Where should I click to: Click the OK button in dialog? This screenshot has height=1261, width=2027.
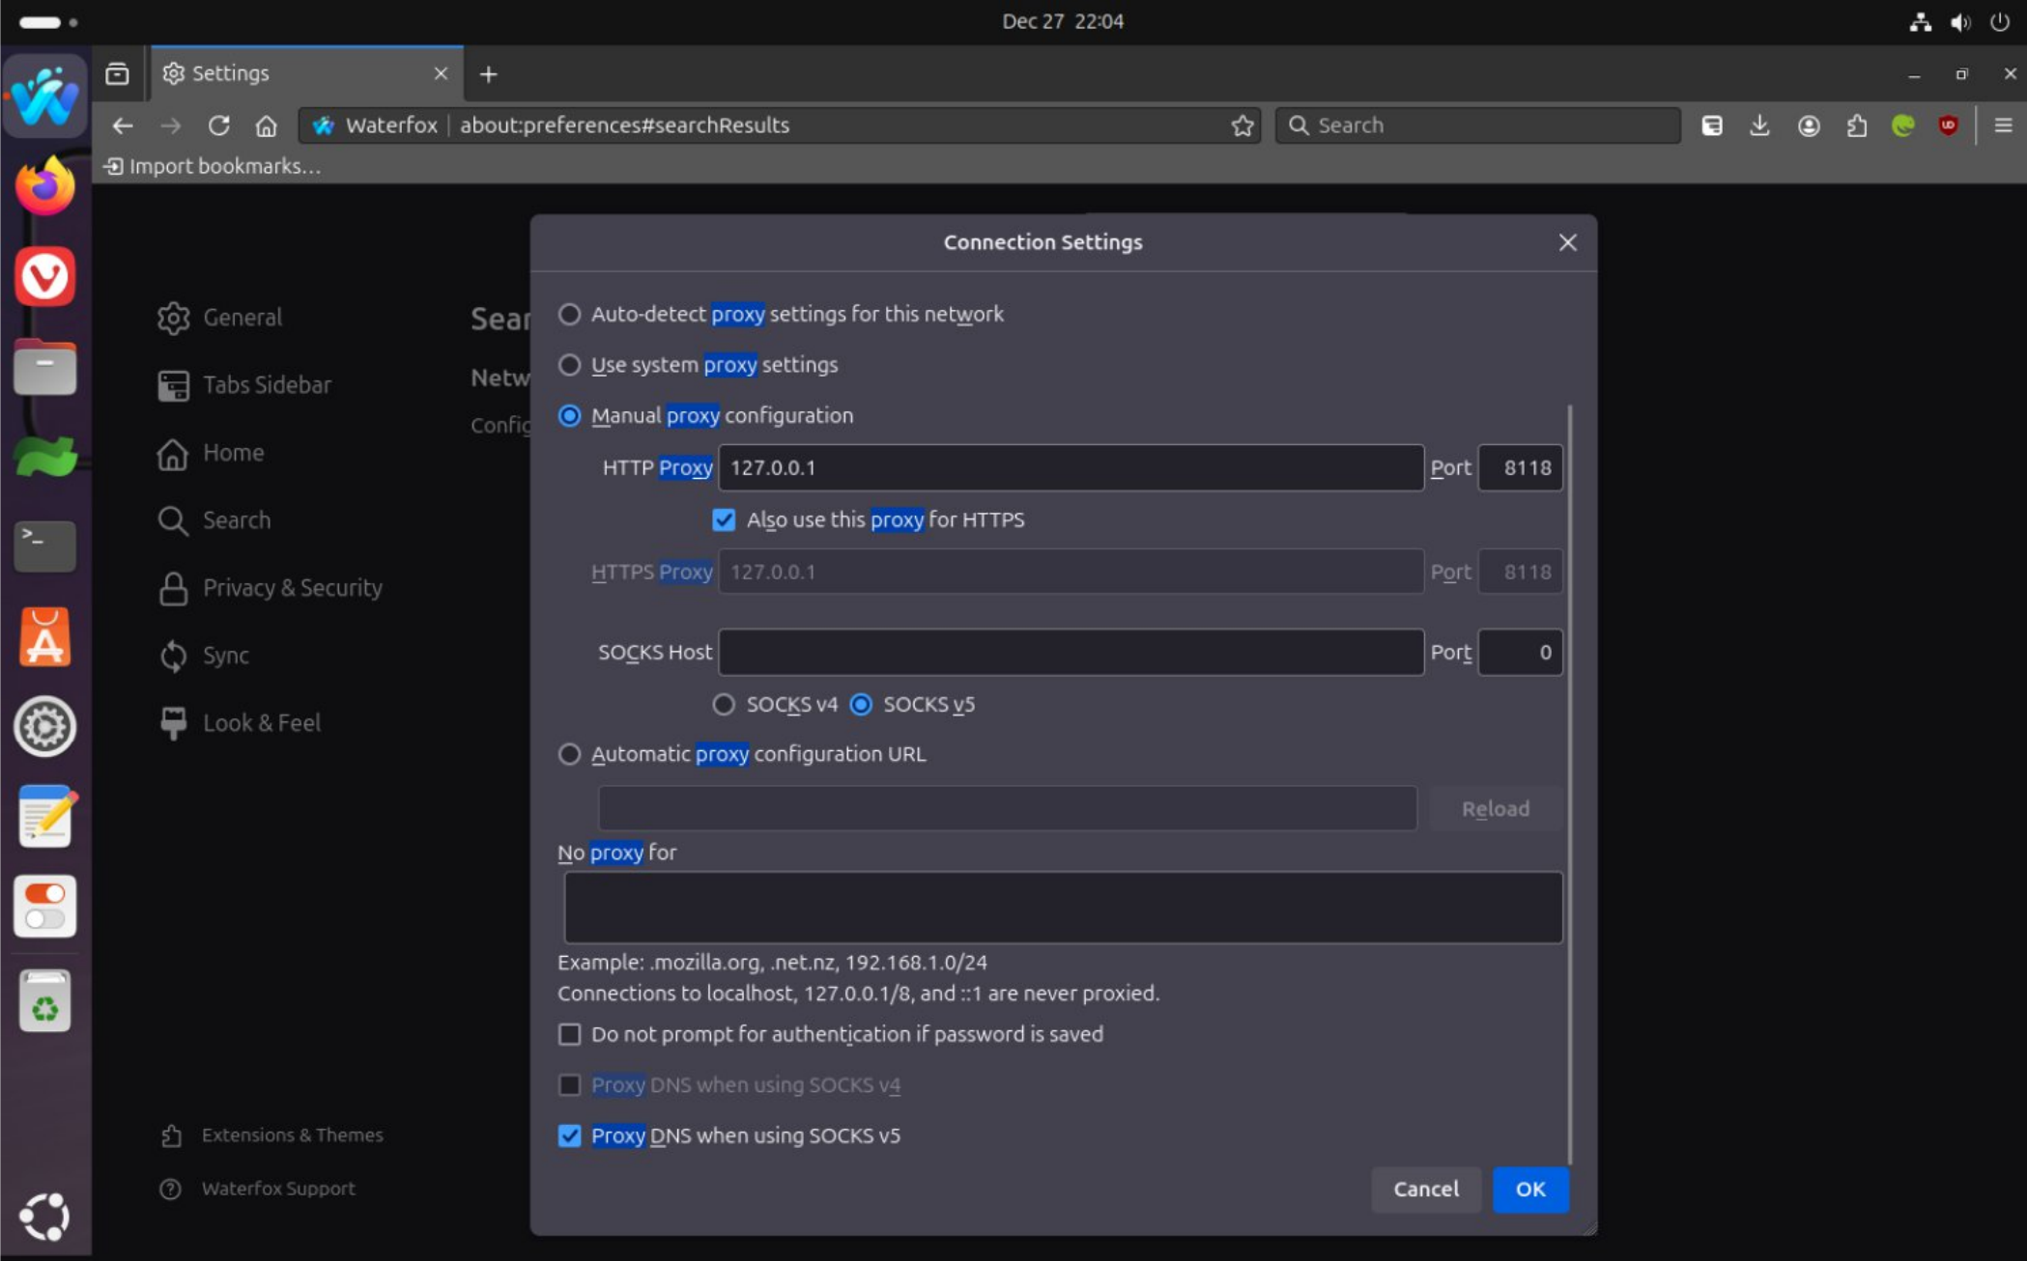point(1529,1189)
